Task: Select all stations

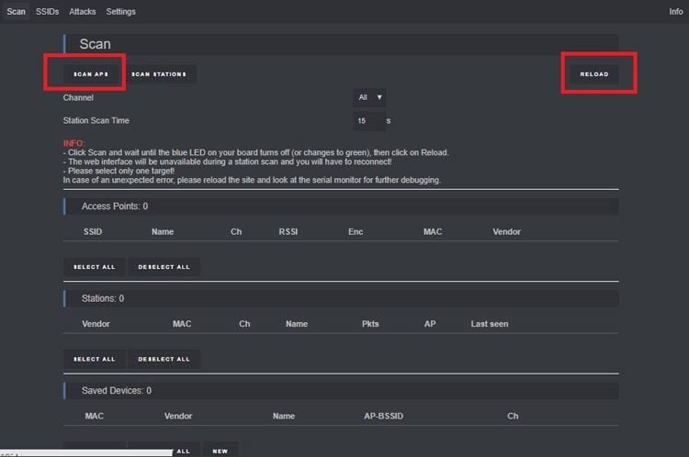Action: coord(95,359)
